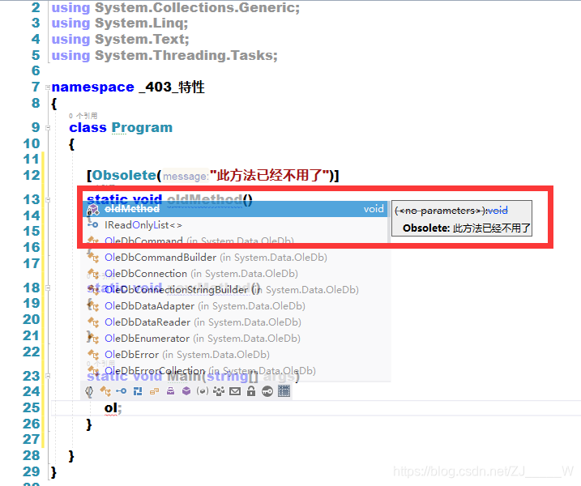
Task: Click the class icon beside OleDbDataAdapter
Action: (x=93, y=306)
